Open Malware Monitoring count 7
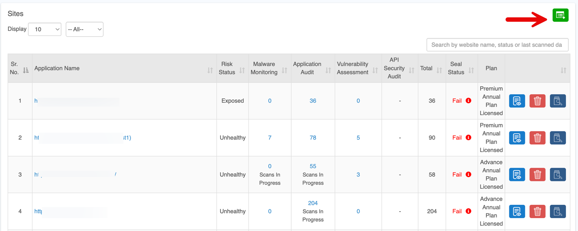Screen dimensions: 578x231 pyautogui.click(x=270, y=137)
